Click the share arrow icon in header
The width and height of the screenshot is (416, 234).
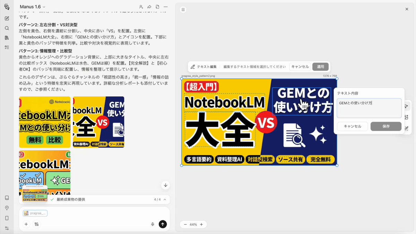(149, 7)
